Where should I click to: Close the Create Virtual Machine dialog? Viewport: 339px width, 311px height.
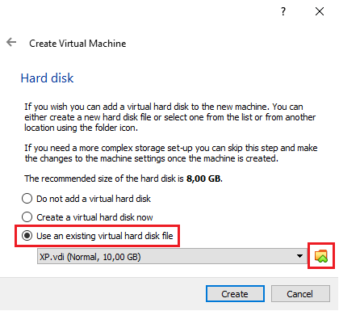[x=320, y=11]
